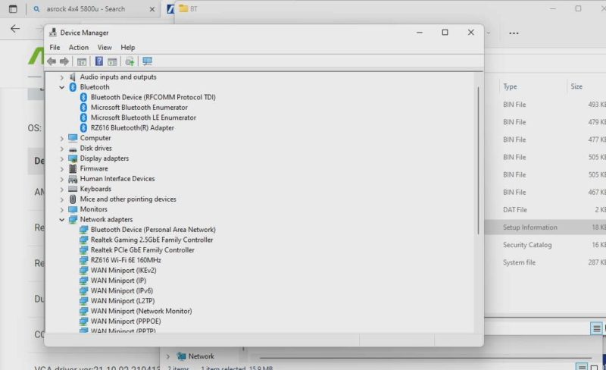
Task: Expand the Network node in Explorer navigation pane
Action: (x=168, y=356)
